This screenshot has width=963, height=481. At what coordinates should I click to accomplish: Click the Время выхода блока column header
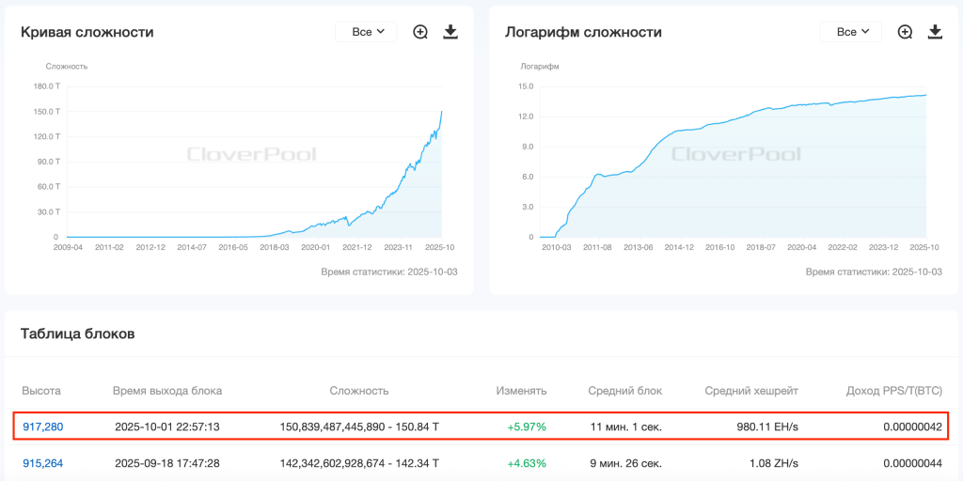[167, 390]
